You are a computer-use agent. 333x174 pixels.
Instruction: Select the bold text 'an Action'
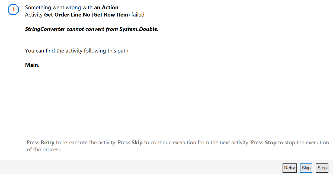(x=106, y=7)
